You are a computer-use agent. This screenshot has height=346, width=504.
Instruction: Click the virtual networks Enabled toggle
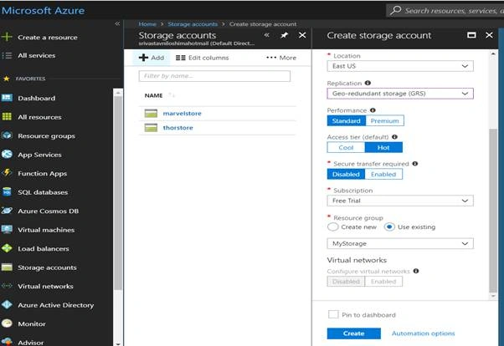pyautogui.click(x=383, y=282)
